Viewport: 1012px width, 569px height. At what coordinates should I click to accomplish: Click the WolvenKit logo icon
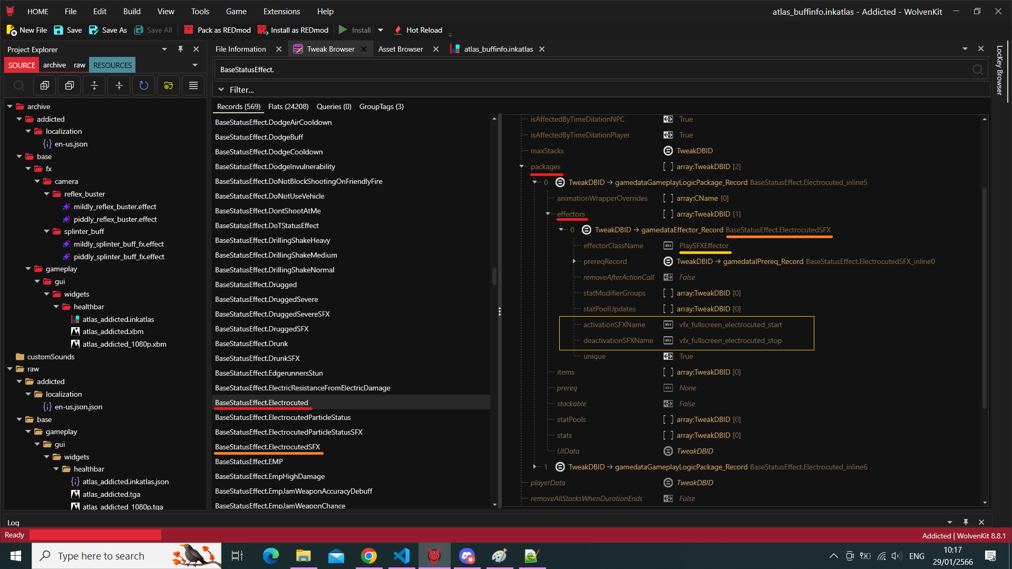(10, 11)
